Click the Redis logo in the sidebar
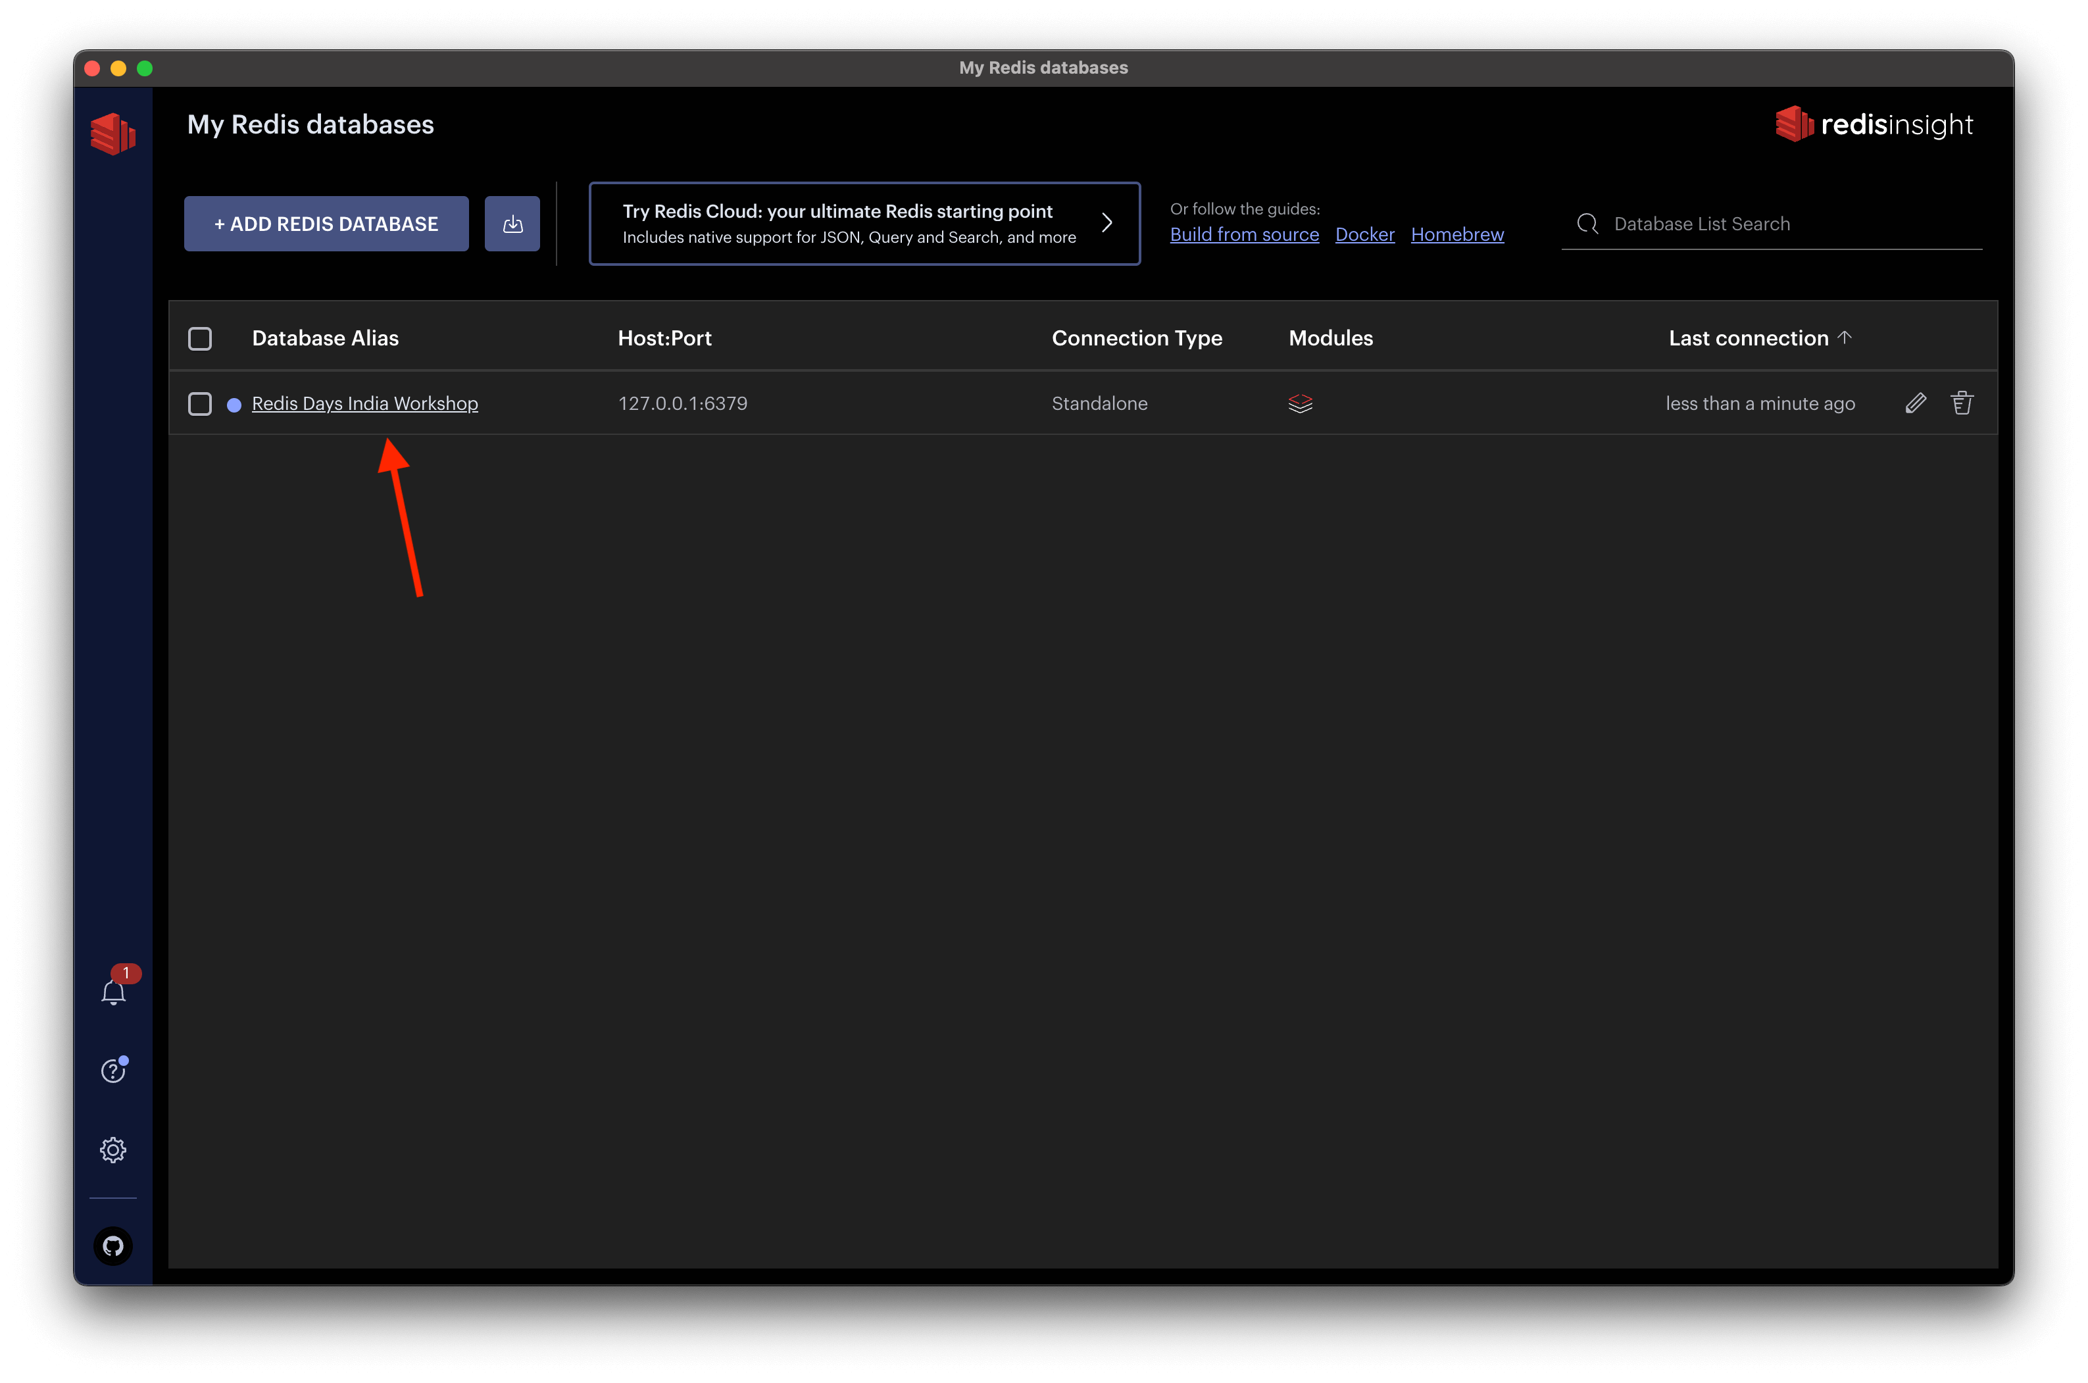Image resolution: width=2088 pixels, height=1383 pixels. [113, 133]
